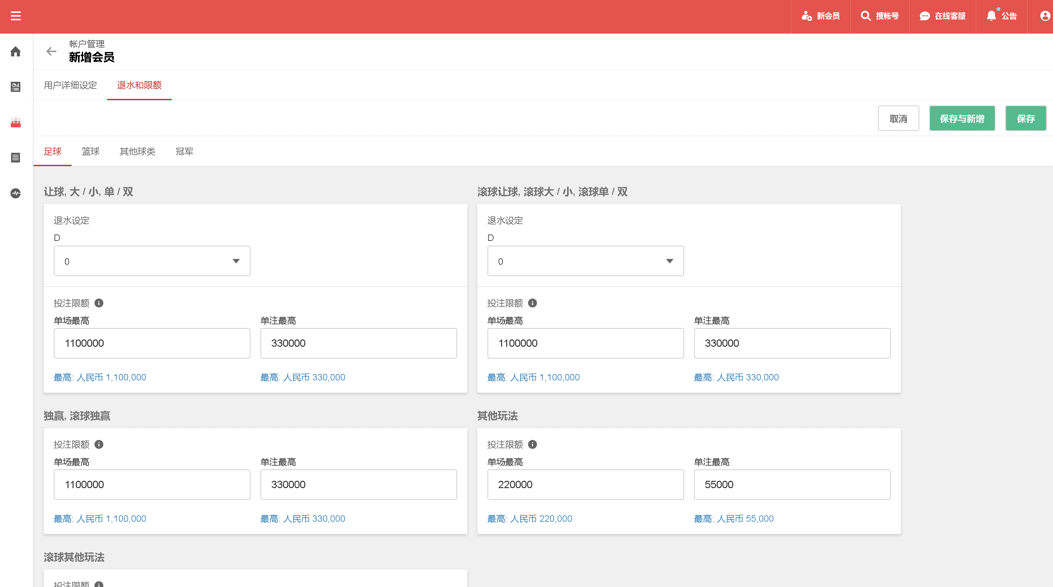The image size is (1053, 587).
Task: Click the back arrow next to 新增会员
Action: tap(51, 52)
